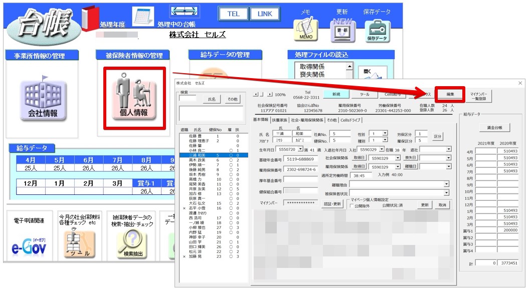Click the 検索 search input field
The height and width of the screenshot is (291, 528).
click(x=188, y=99)
